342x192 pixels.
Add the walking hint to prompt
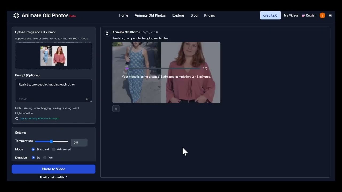67,108
